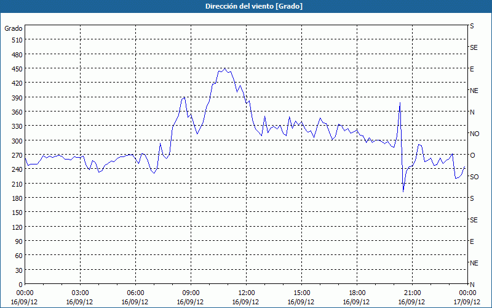Click the 60 degree axis label

point(19,256)
